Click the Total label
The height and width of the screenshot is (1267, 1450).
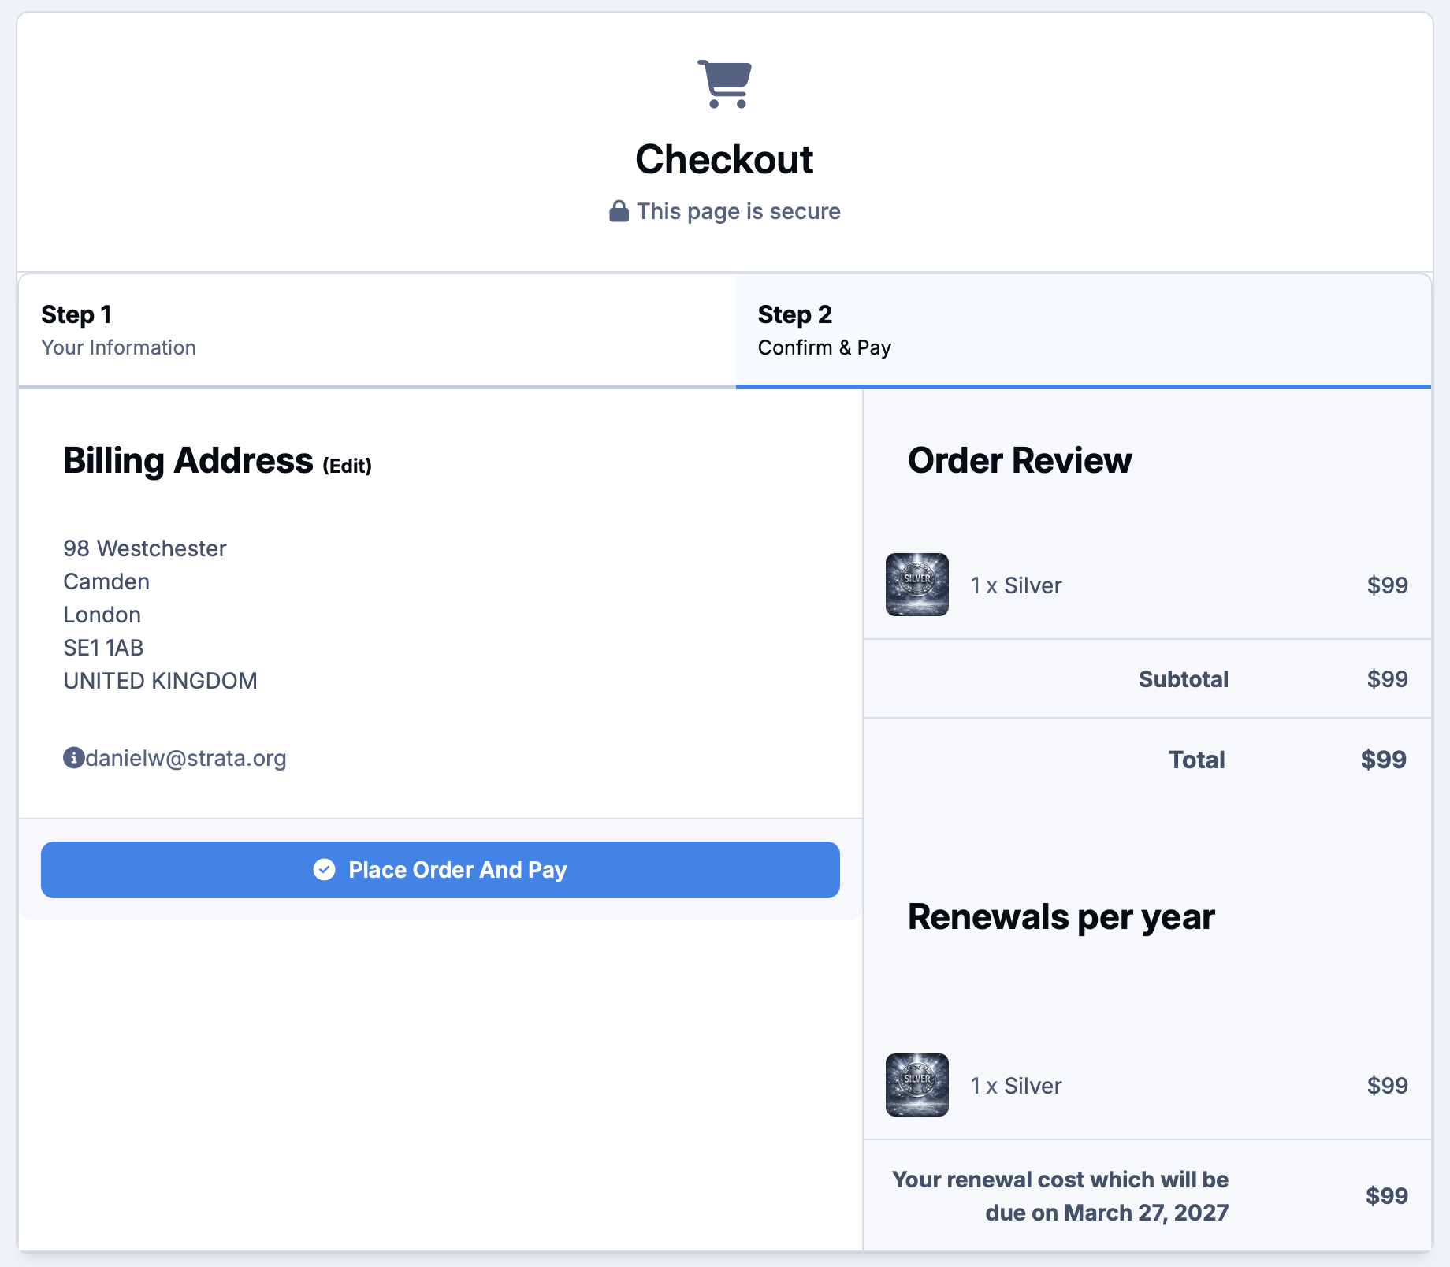point(1196,760)
